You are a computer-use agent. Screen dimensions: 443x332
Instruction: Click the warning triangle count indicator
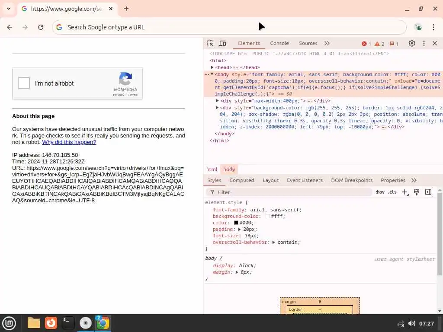coord(379,44)
